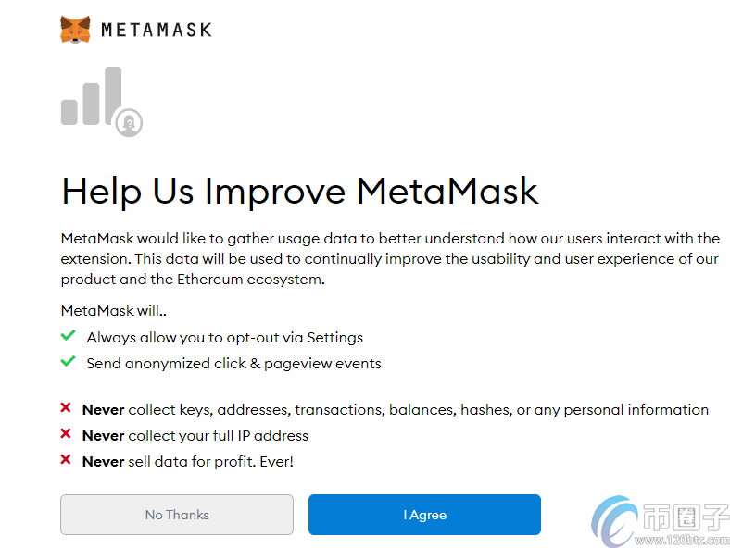Accept data collection with I Agree
Screen dimensions: 730x548
tap(424, 515)
